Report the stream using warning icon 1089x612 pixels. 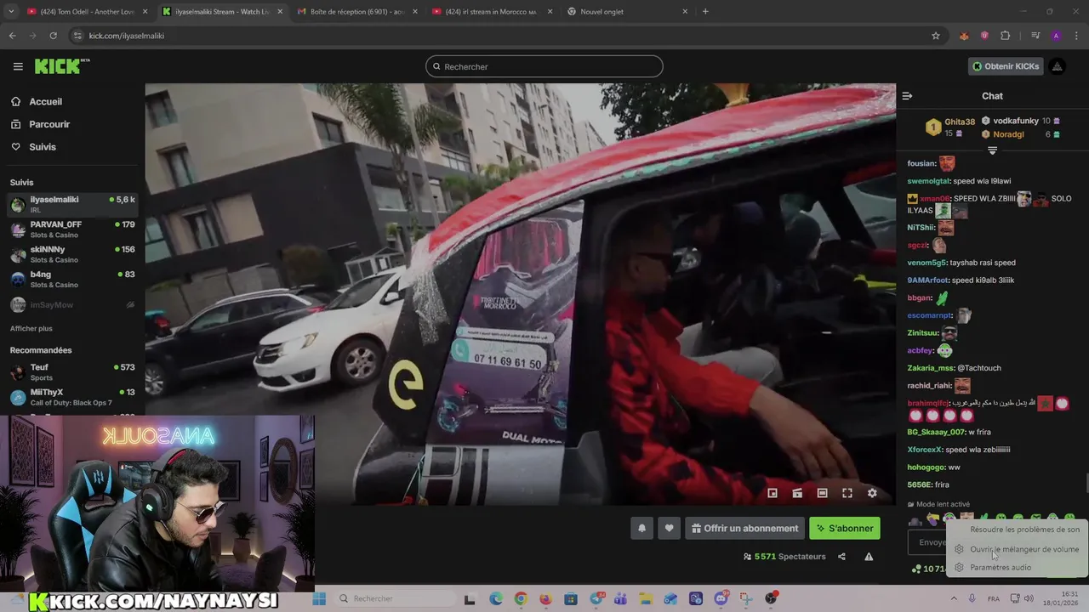pos(869,557)
